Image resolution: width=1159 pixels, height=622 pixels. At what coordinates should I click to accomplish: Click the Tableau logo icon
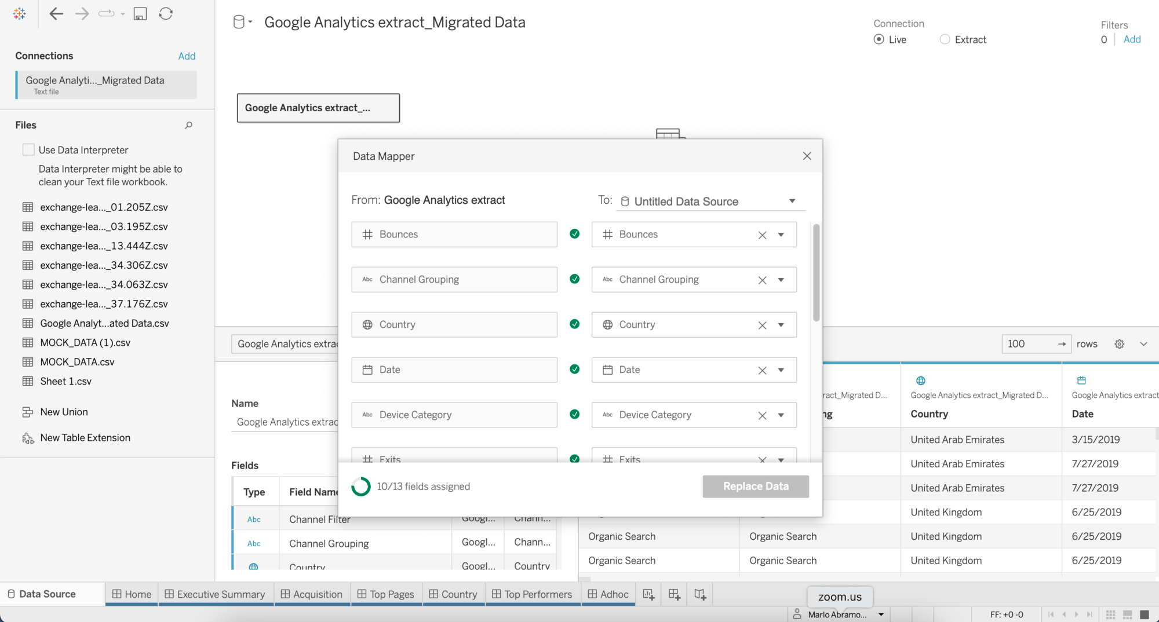pyautogui.click(x=19, y=13)
